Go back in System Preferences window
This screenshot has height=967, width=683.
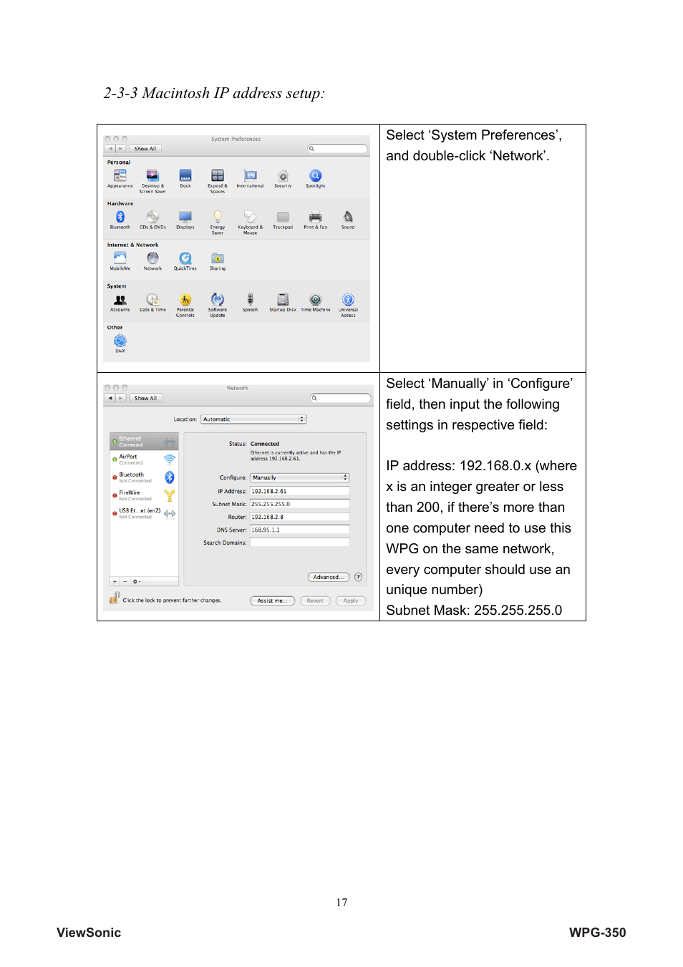(110, 149)
